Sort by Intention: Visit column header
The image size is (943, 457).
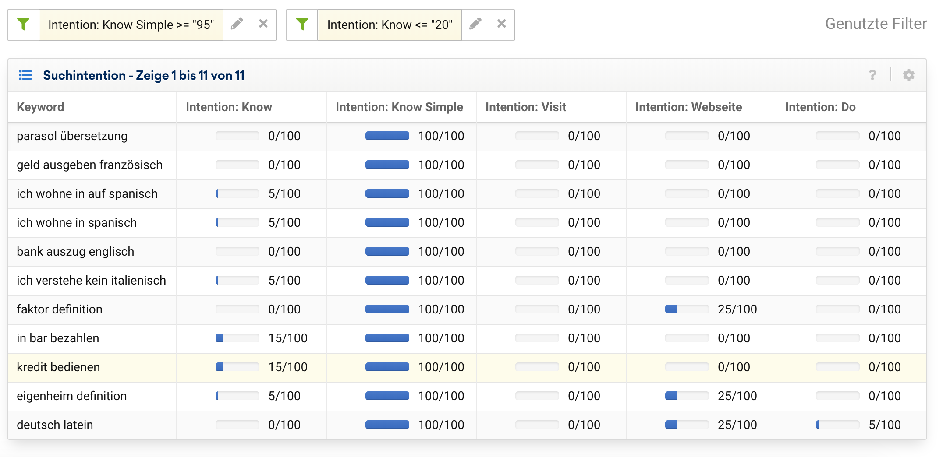pyautogui.click(x=525, y=107)
